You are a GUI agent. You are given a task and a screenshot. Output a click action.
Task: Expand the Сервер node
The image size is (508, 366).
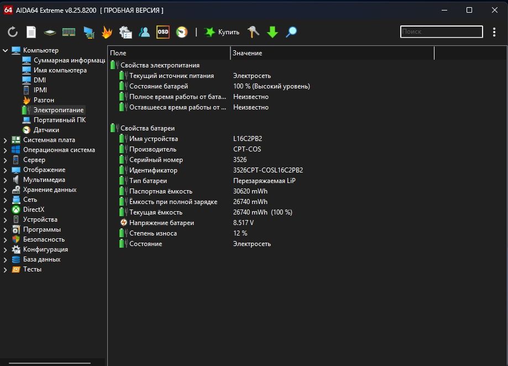click(x=5, y=160)
